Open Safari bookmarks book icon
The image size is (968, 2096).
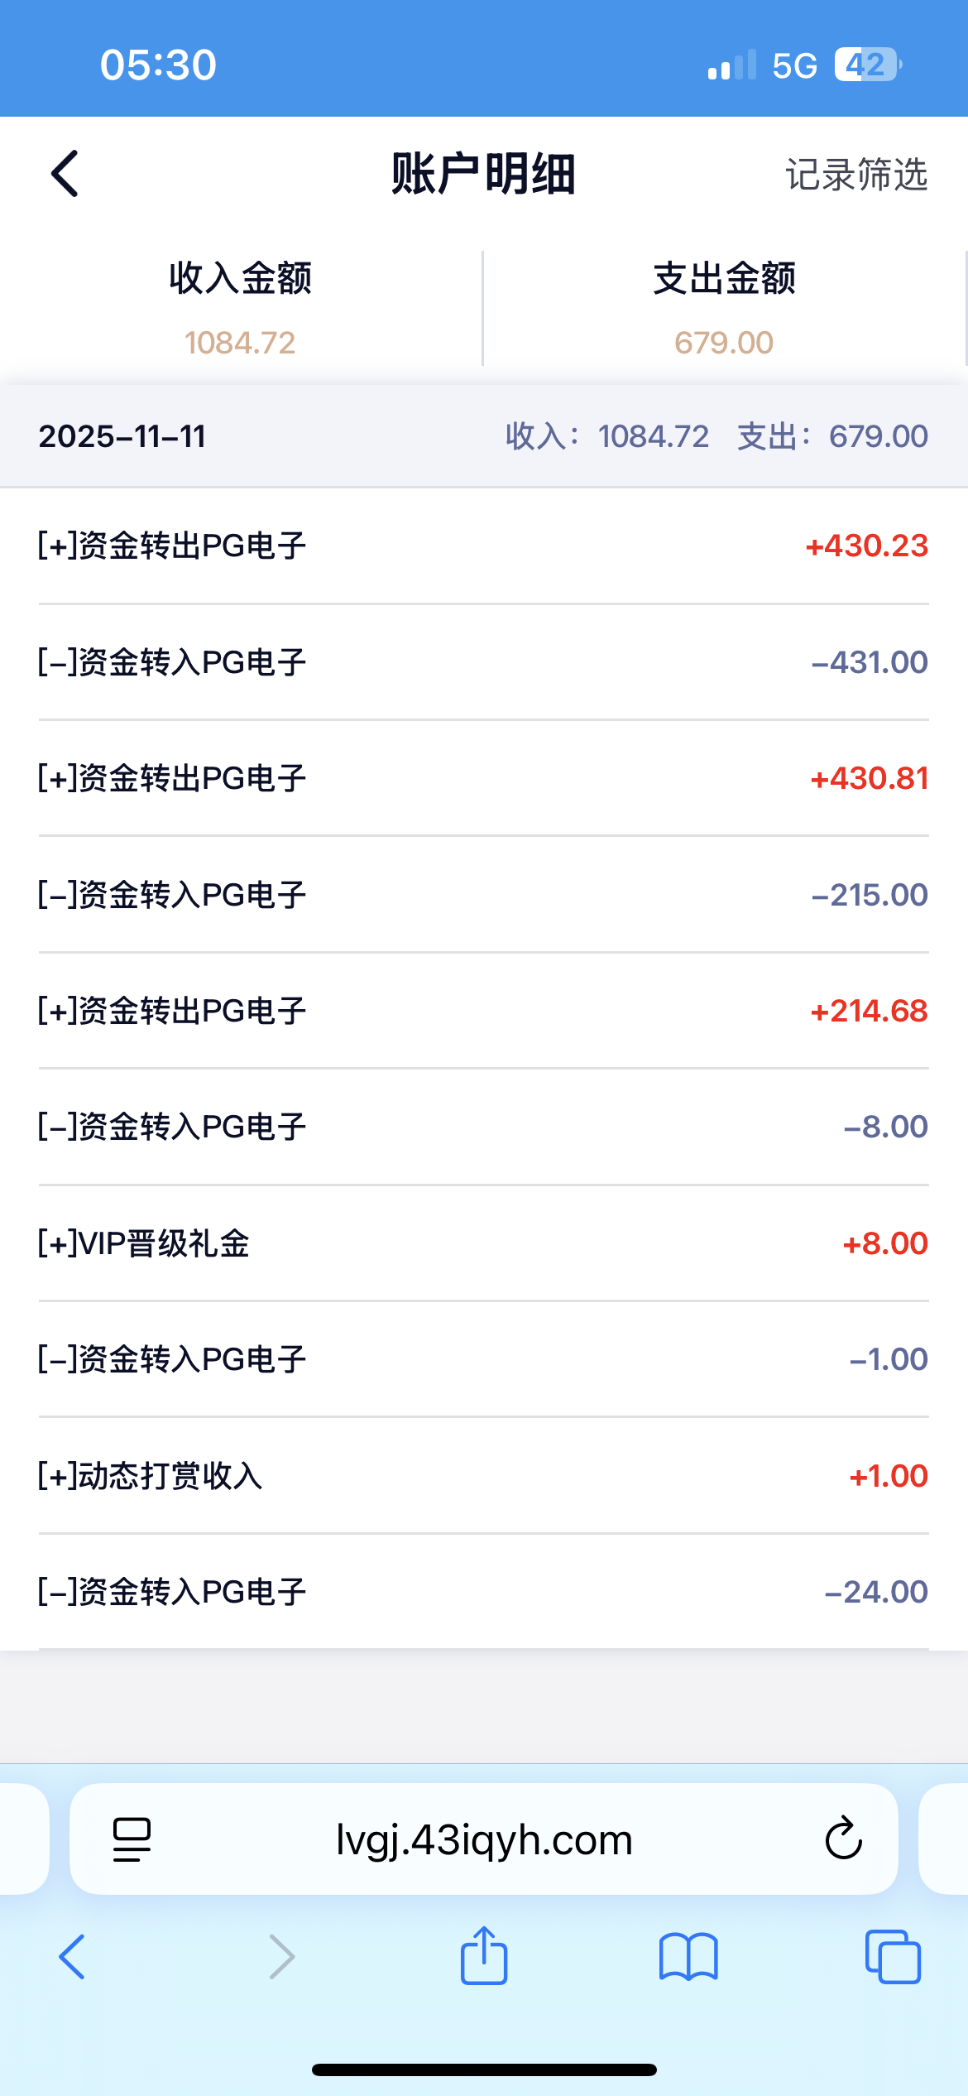point(688,1957)
